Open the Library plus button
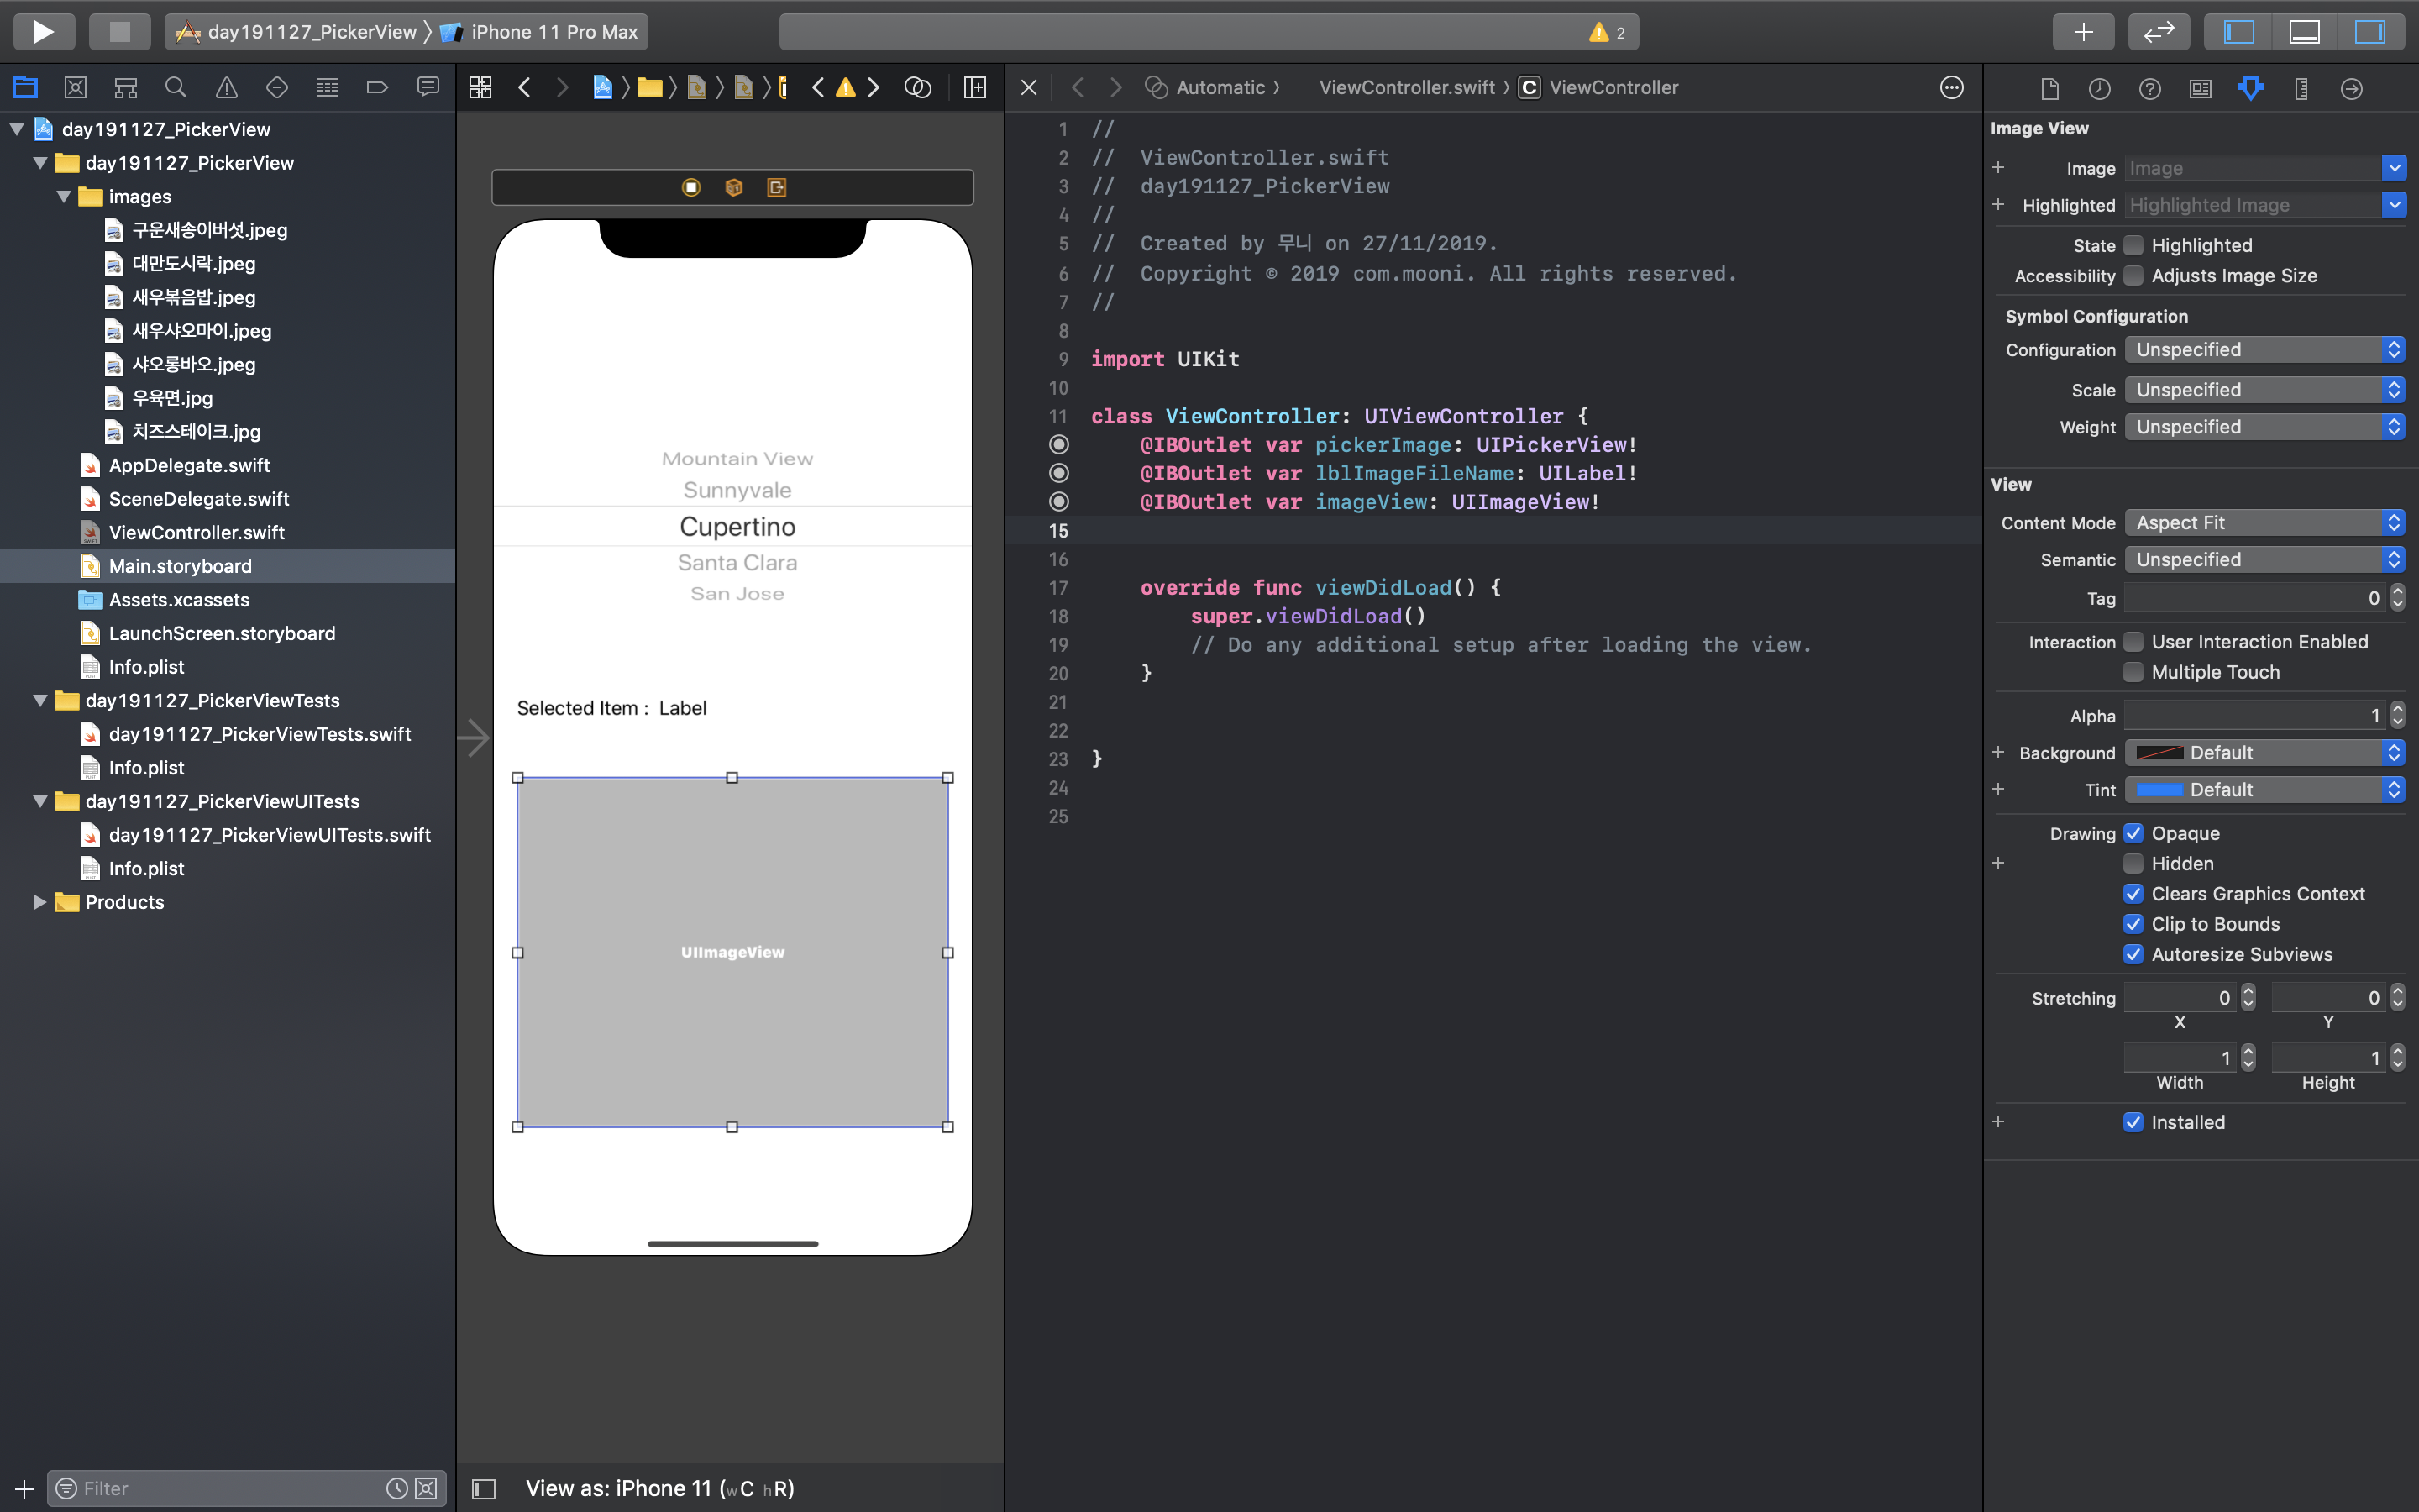Screen dimensions: 2419x1512 coord(2082,32)
